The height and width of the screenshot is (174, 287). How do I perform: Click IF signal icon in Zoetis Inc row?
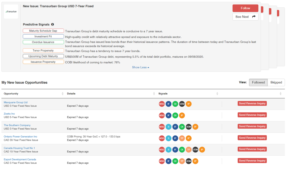[169, 115]
